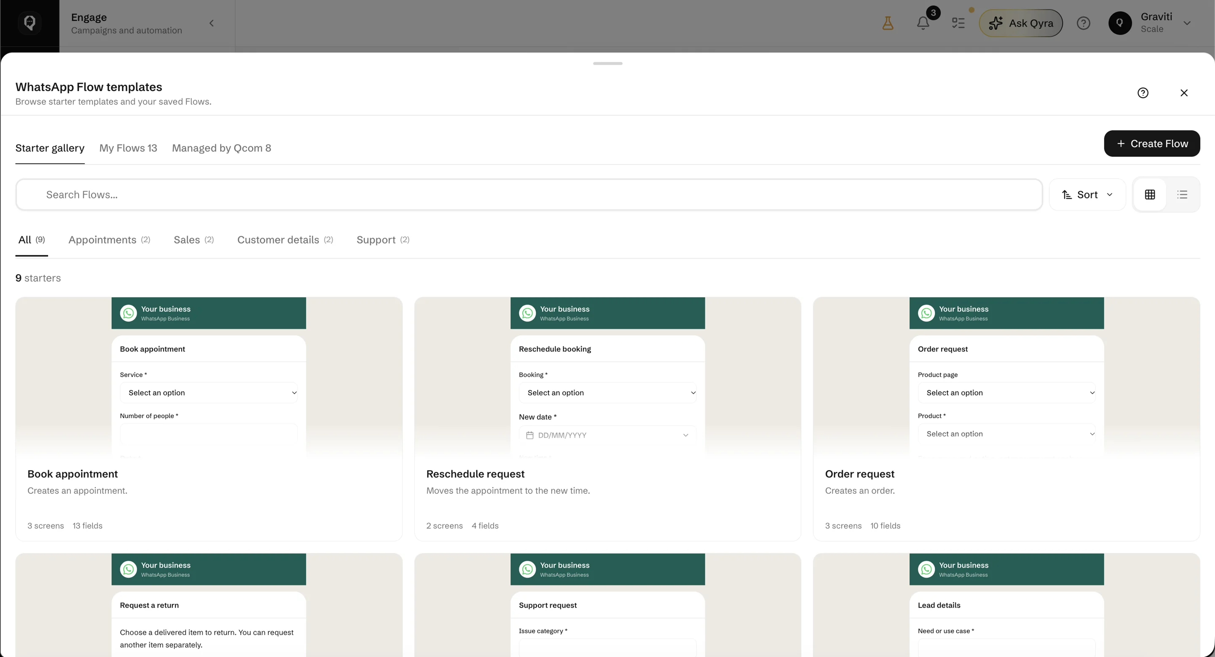Open the labs flask icon
Viewport: 1215px width, 657px height.
888,23
